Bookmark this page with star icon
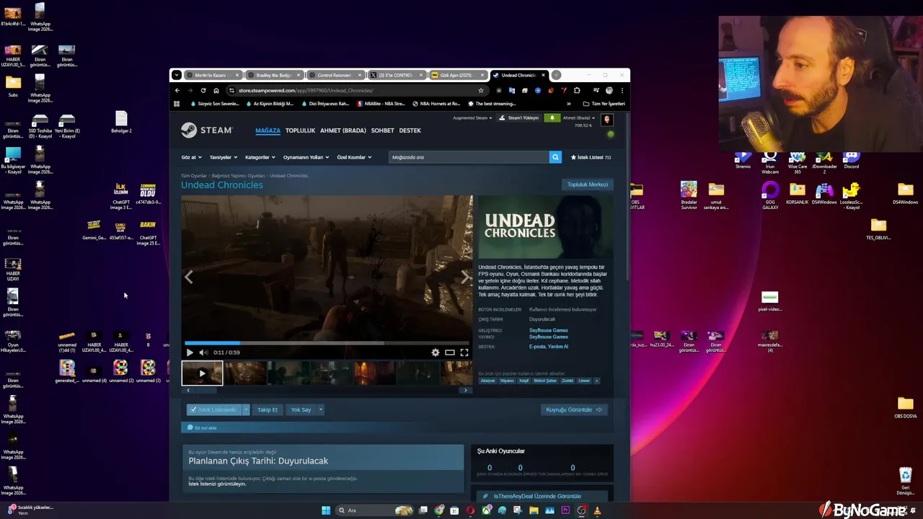 coord(481,90)
